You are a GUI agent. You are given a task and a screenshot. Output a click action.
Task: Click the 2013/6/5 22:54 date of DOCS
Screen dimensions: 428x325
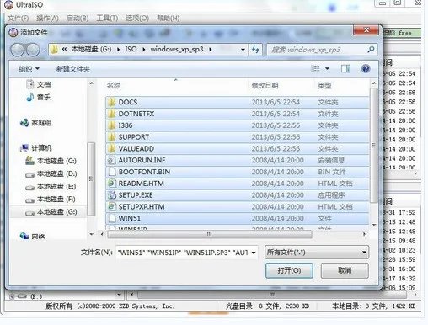click(276, 102)
